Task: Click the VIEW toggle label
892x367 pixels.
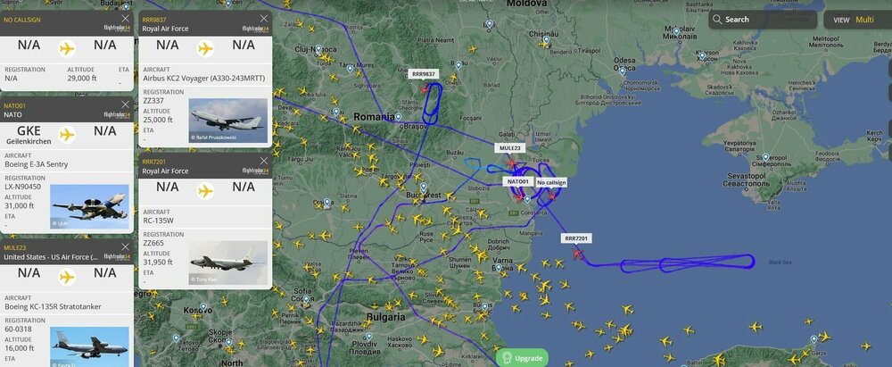Action: pyautogui.click(x=841, y=20)
